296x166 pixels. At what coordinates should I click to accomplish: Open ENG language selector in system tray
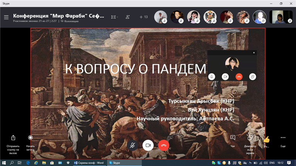coord(272,163)
